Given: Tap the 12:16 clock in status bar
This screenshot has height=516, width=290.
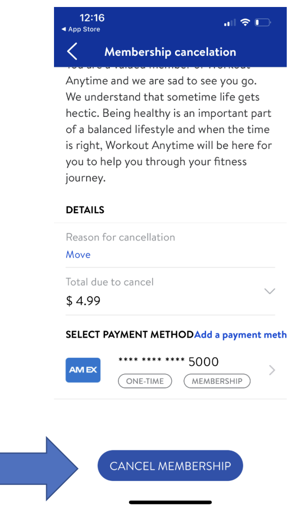Looking at the screenshot, I should [x=92, y=18].
